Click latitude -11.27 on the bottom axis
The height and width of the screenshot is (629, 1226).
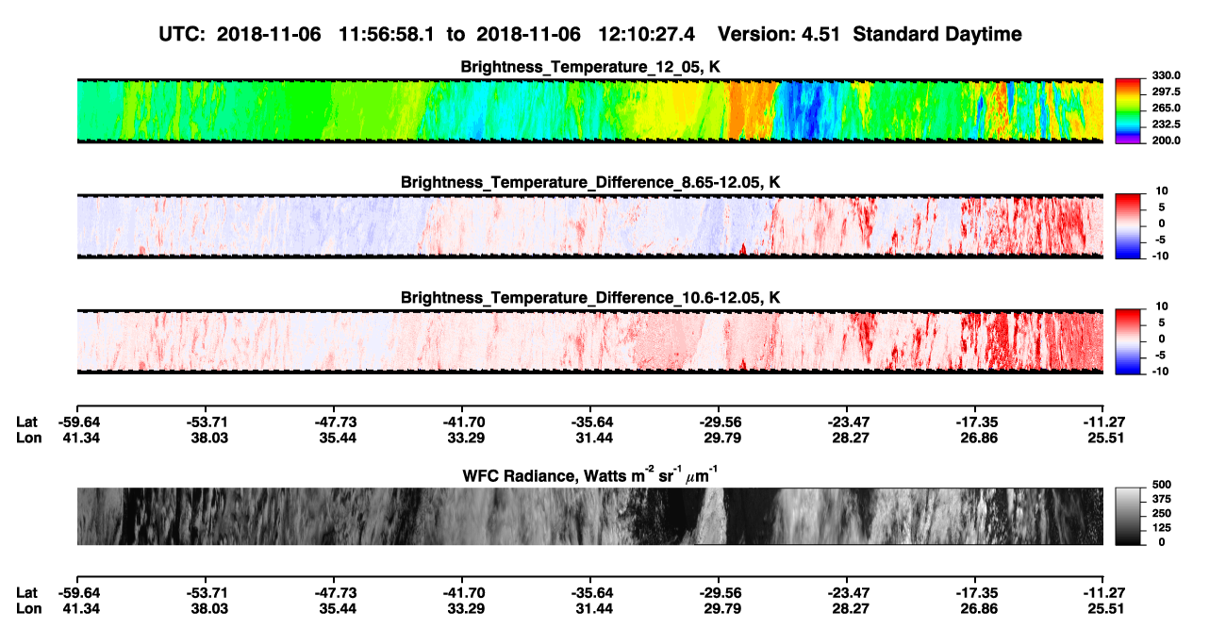1102,592
